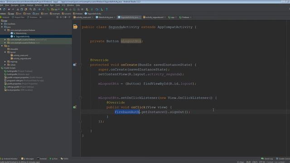Image resolution: width=290 pixels, height=163 pixels.
Task: Open the Build menu
Action: [x=46, y=5]
